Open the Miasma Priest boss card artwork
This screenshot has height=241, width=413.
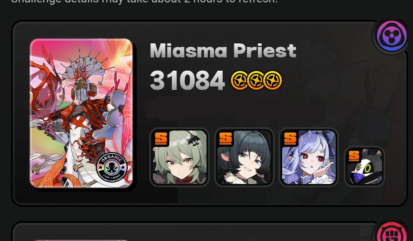[x=81, y=113]
